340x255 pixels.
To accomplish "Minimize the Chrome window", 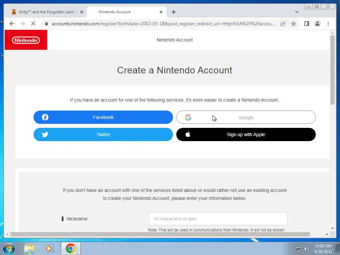I will tap(308, 7).
